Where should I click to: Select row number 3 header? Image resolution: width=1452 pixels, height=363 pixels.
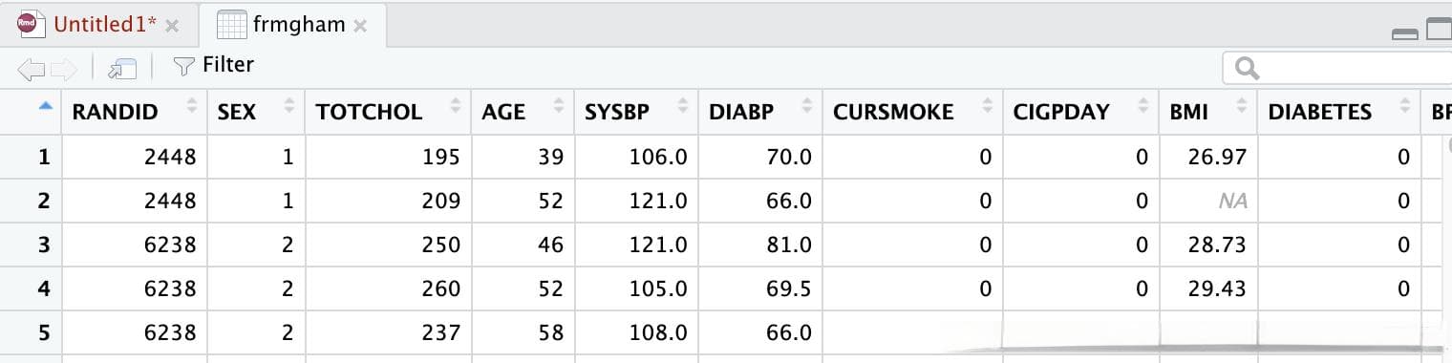(43, 245)
